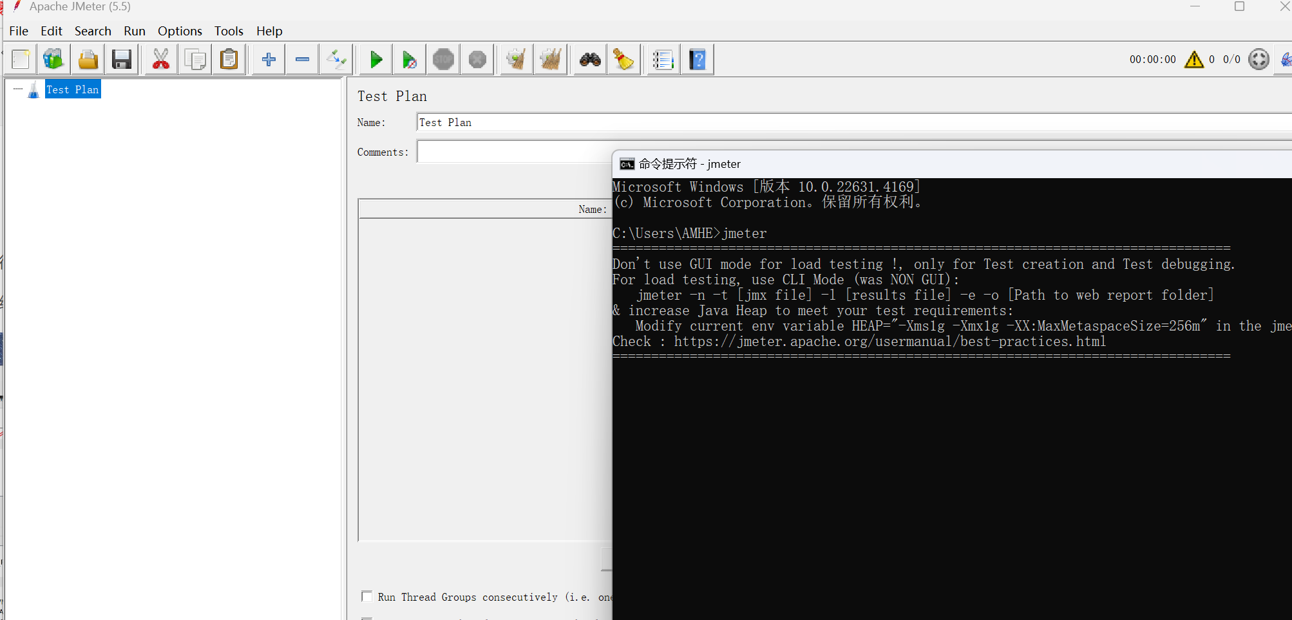Image resolution: width=1292 pixels, height=620 pixels.
Task: Click the Comments input field
Action: (514, 152)
